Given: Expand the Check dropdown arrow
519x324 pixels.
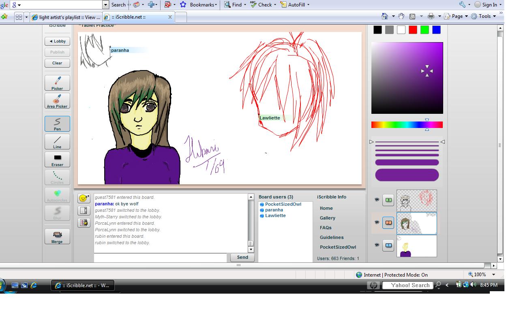Looking at the screenshot, I should [275, 5].
